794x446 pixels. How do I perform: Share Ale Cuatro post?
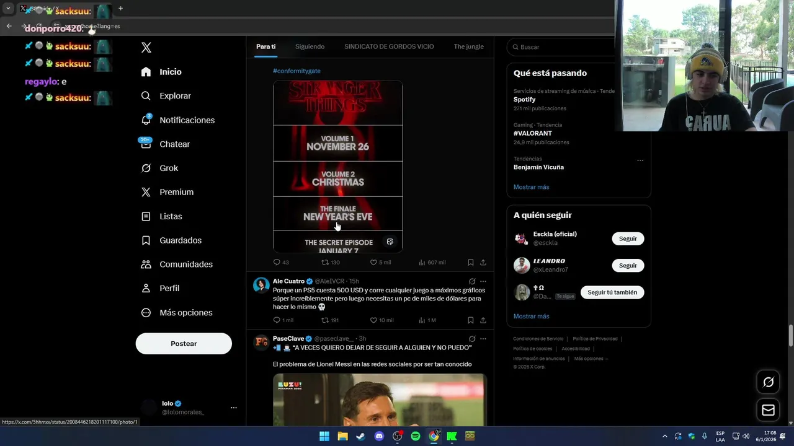click(x=483, y=320)
